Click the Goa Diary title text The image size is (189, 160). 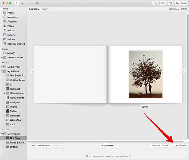click(x=34, y=9)
